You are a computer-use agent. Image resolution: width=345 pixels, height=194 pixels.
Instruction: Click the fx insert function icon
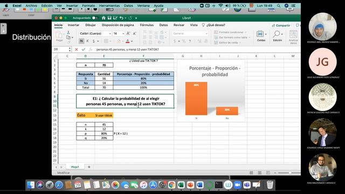point(90,50)
